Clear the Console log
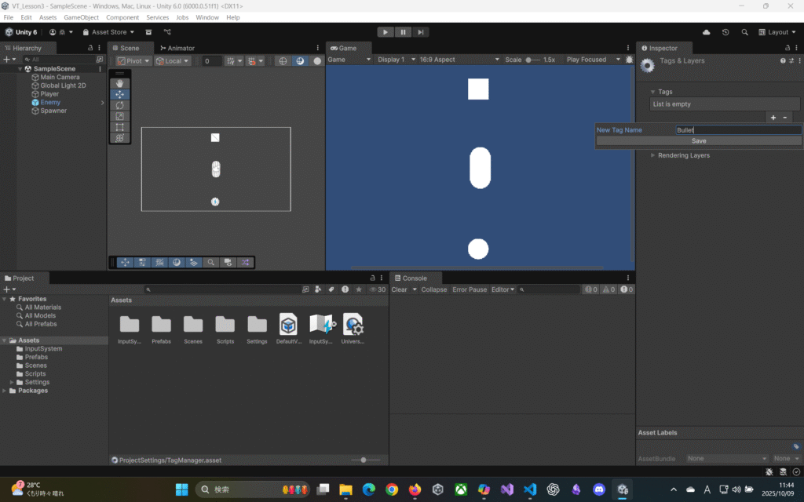 pos(399,289)
